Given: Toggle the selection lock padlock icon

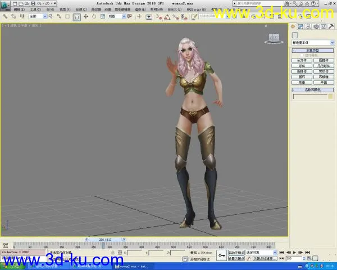Looking at the screenshot, I should tap(113, 253).
